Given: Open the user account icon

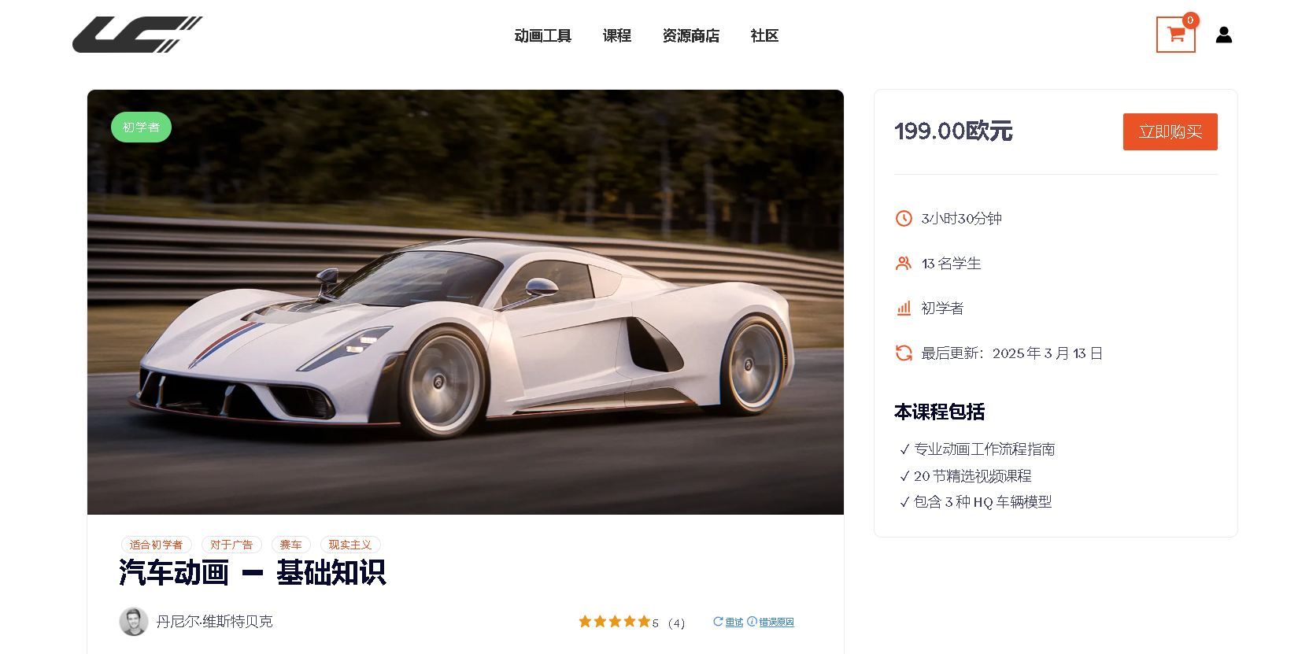Looking at the screenshot, I should click(1223, 35).
